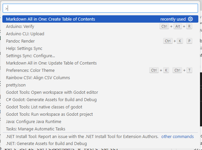Open Help: Settings Sync

click(x=24, y=49)
